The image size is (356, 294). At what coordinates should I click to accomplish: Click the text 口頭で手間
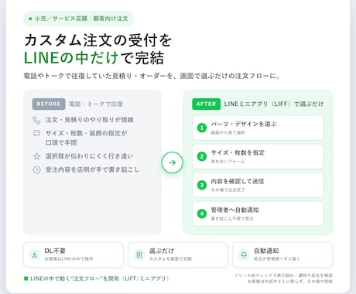pyautogui.click(x=61, y=142)
